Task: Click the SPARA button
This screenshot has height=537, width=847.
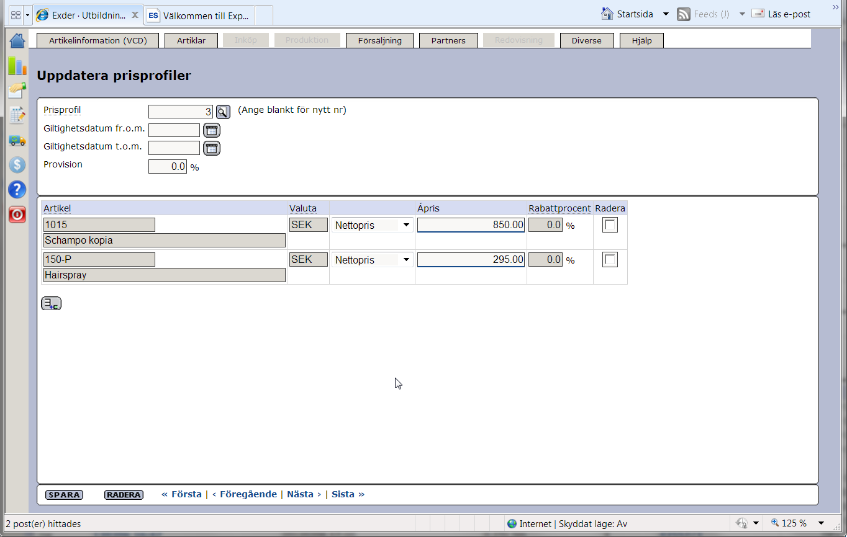Action: click(64, 495)
